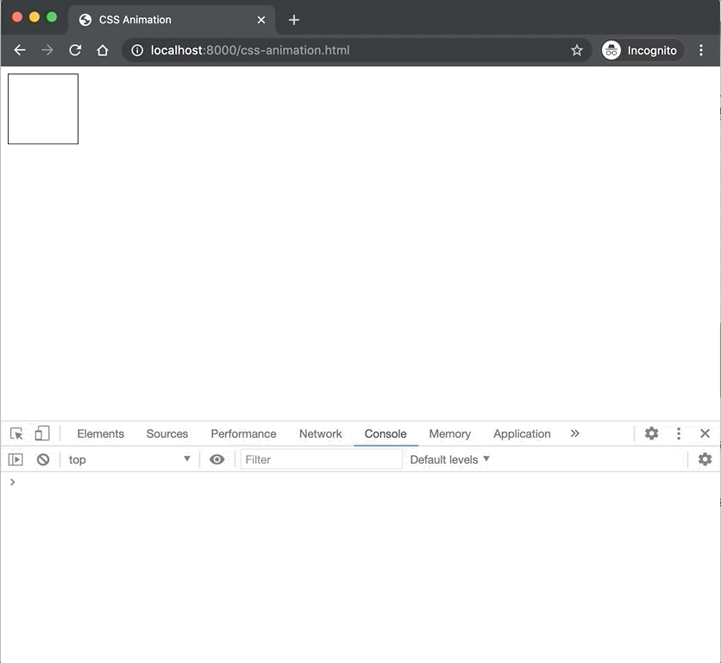
Task: Bookmark the page with the star icon
Action: click(x=577, y=50)
